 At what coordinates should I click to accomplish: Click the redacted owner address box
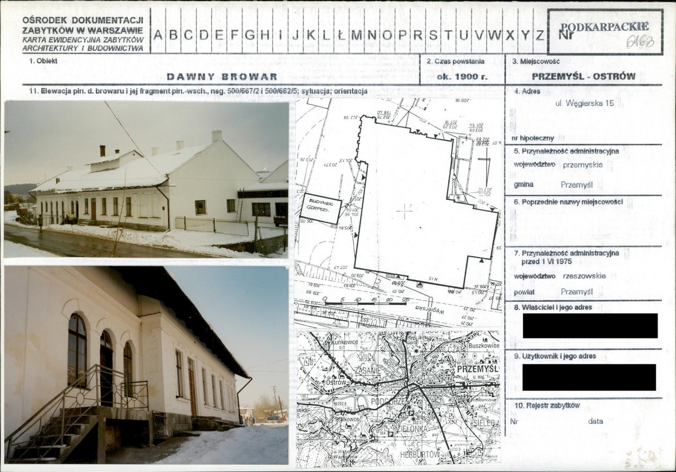pyautogui.click(x=590, y=326)
